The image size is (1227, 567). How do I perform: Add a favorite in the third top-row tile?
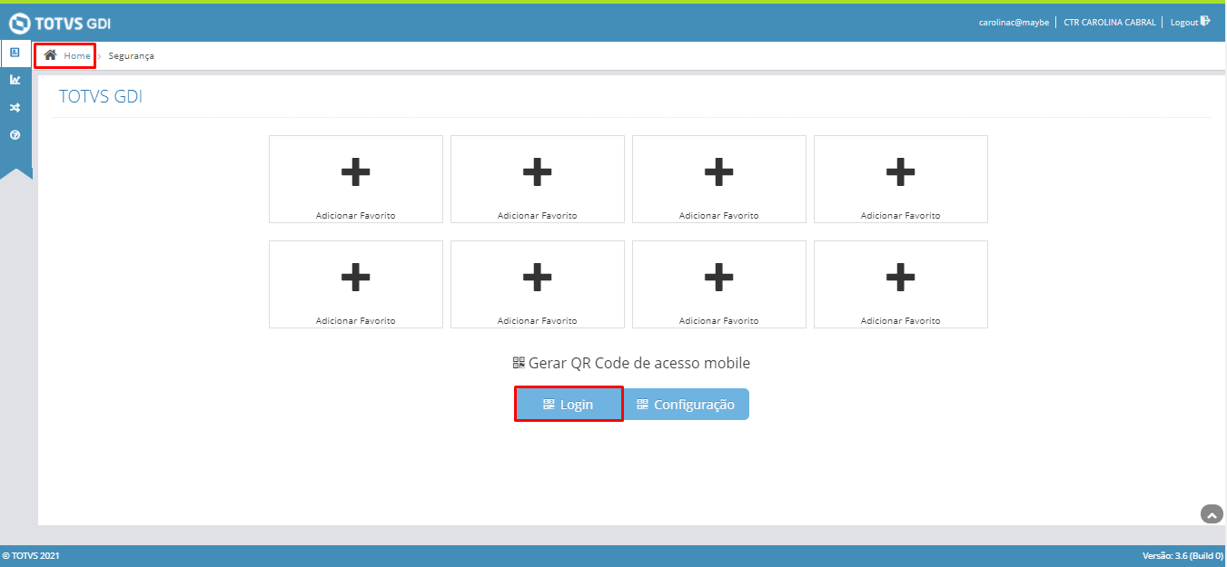[x=719, y=179]
